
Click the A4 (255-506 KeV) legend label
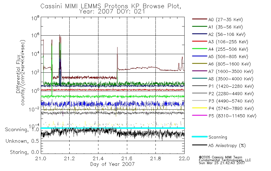point(228,49)
